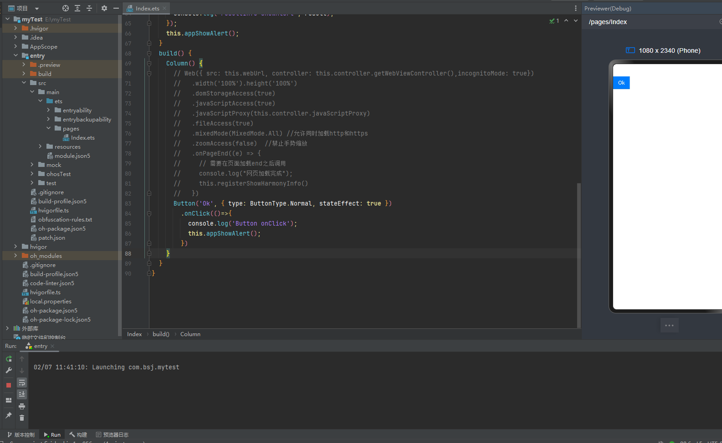Toggle soft-wrap in Run console
The width and height of the screenshot is (722, 443).
point(22,383)
